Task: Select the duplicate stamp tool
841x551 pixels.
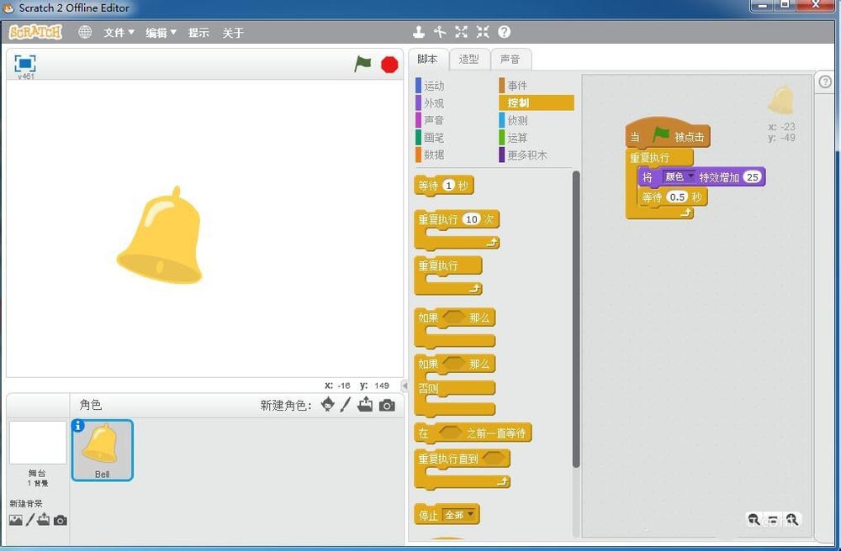Action: tap(420, 32)
